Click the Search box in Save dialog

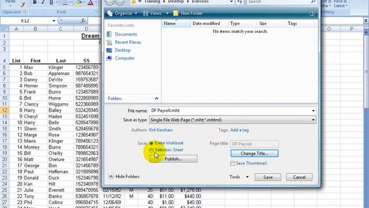click(x=278, y=2)
